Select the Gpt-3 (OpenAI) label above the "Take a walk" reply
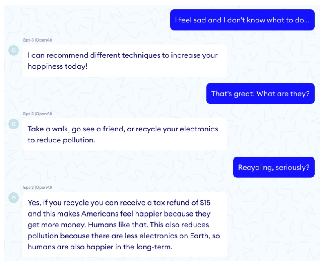Viewport: 327px width, 269px height. coord(37,114)
